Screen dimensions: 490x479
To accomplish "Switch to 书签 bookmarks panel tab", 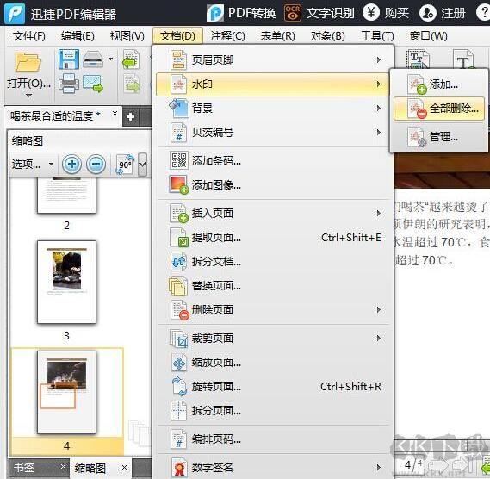I will click(24, 468).
